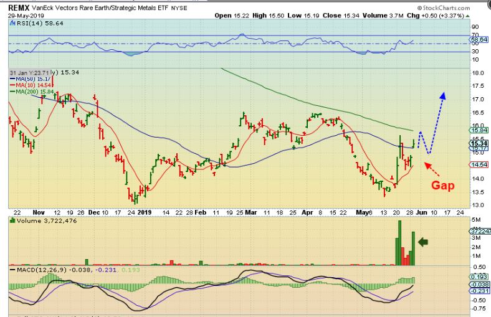Click the Dec label on date axis
491x317 pixels.
[x=93, y=212]
